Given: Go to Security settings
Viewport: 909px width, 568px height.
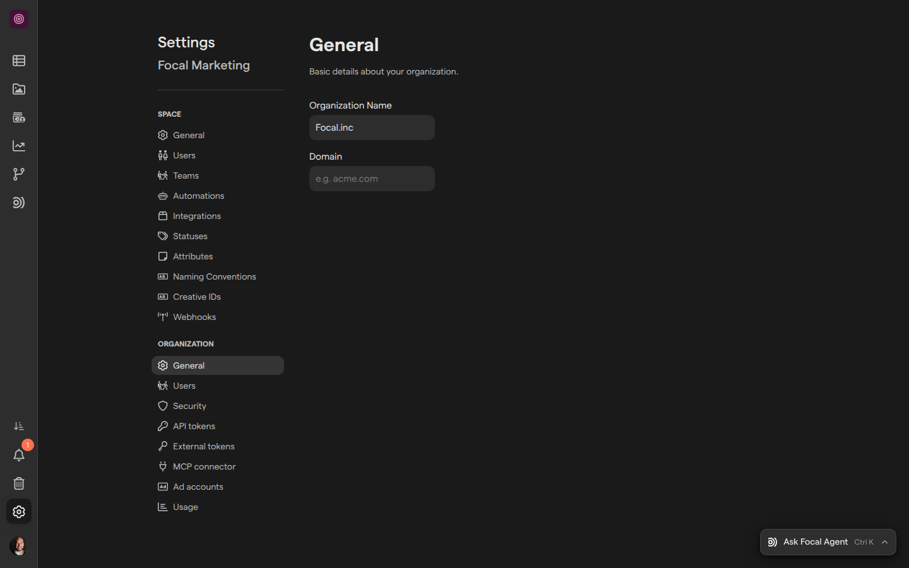Looking at the screenshot, I should (218, 406).
